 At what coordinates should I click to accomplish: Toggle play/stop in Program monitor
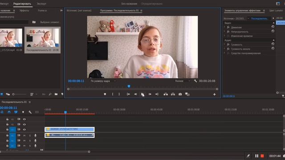click(x=142, y=94)
